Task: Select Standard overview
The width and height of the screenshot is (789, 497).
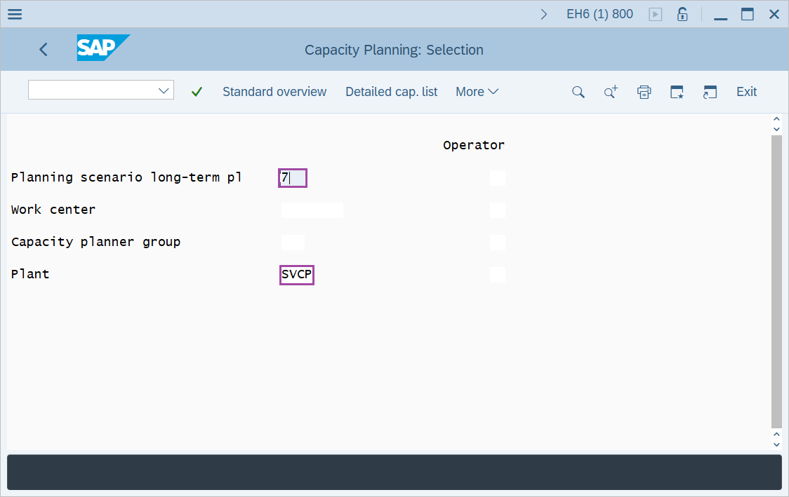Action: click(x=274, y=92)
